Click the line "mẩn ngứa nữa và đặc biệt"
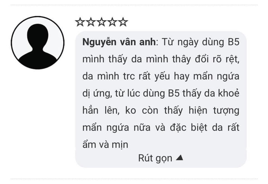The image size is (268, 184). pyautogui.click(x=161, y=128)
